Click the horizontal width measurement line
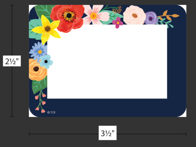The height and width of the screenshot is (147, 196). [x=108, y=134]
